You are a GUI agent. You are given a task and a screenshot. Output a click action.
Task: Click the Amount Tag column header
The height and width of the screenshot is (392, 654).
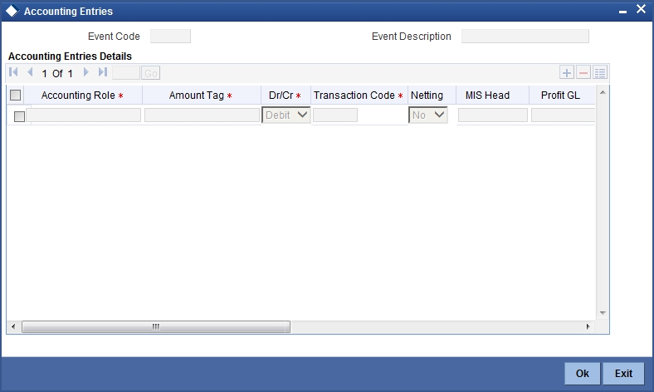pos(201,96)
